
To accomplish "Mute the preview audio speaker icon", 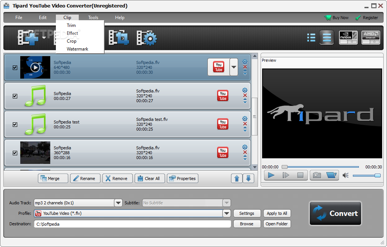I will (x=345, y=176).
